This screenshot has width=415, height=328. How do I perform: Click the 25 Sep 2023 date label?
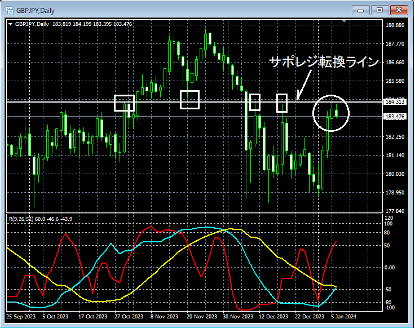pos(21,316)
